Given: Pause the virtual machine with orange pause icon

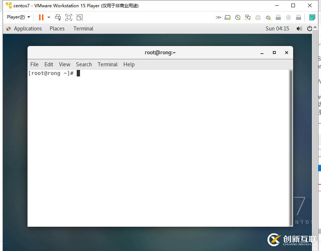Looking at the screenshot, I should [41, 17].
